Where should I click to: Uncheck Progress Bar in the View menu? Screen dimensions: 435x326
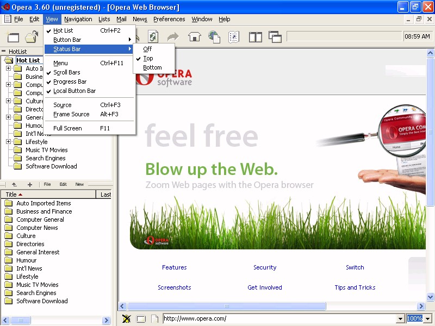click(x=89, y=82)
